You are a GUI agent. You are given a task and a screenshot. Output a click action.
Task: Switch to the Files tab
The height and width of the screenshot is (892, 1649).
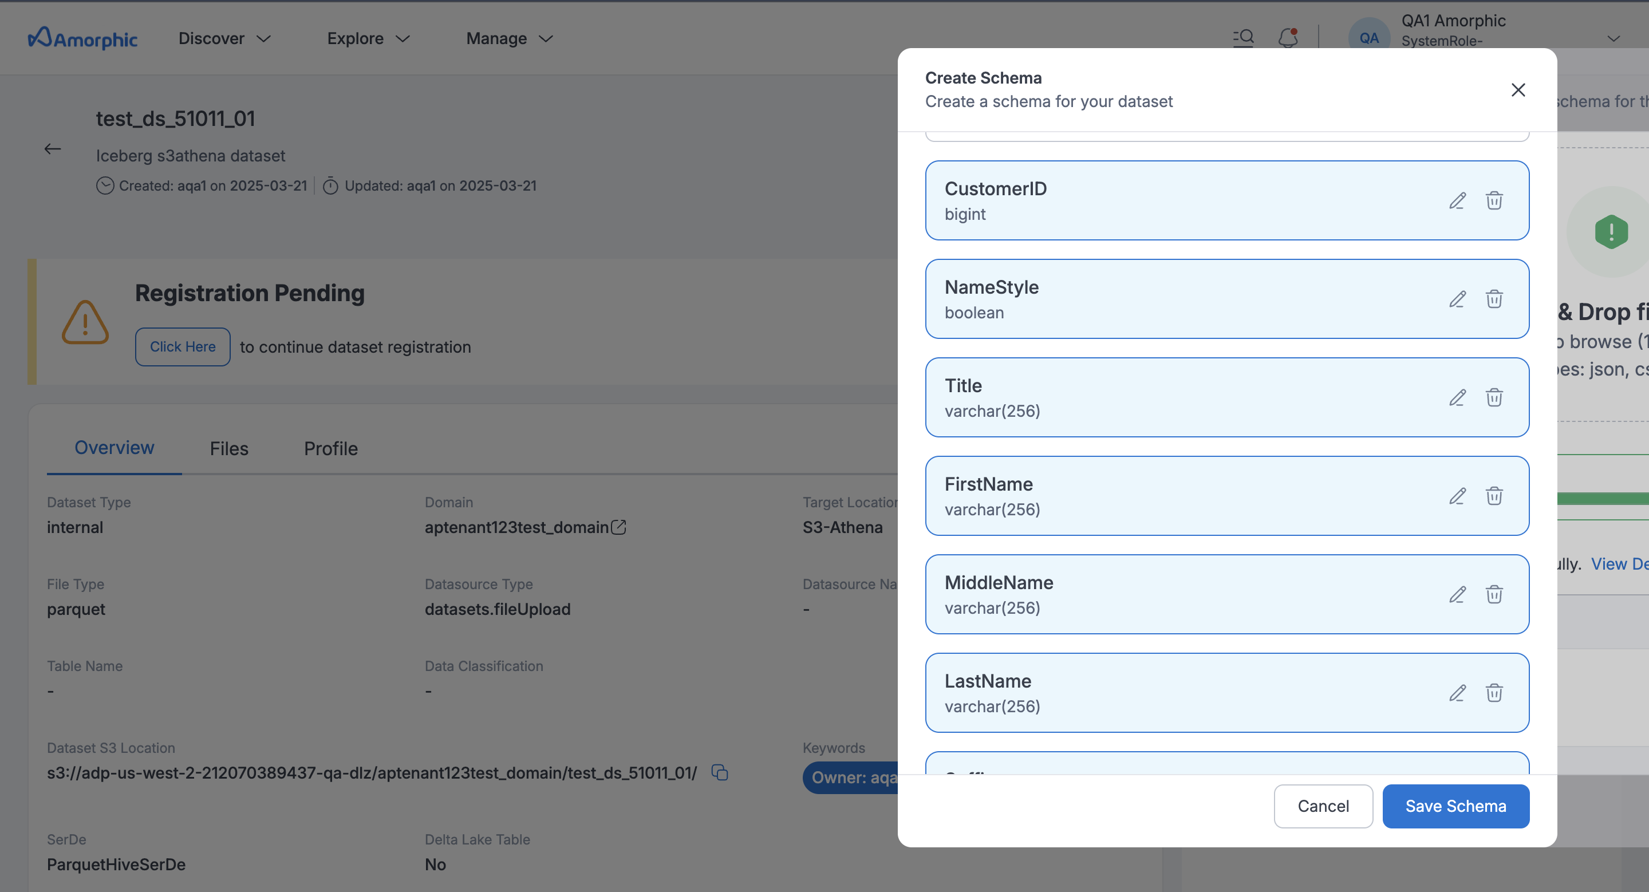point(229,448)
